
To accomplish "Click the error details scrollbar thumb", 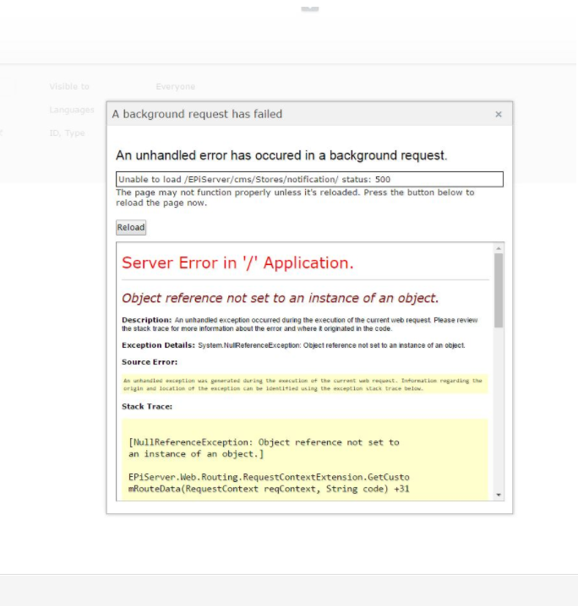I will click(499, 290).
